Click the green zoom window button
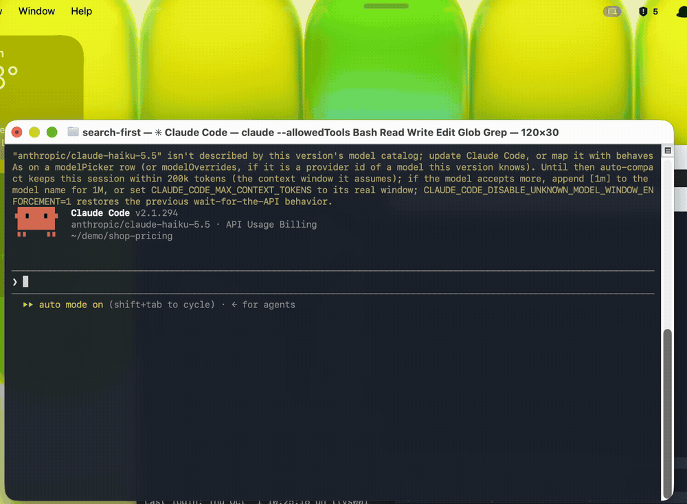This screenshot has width=687, height=504. tap(52, 132)
